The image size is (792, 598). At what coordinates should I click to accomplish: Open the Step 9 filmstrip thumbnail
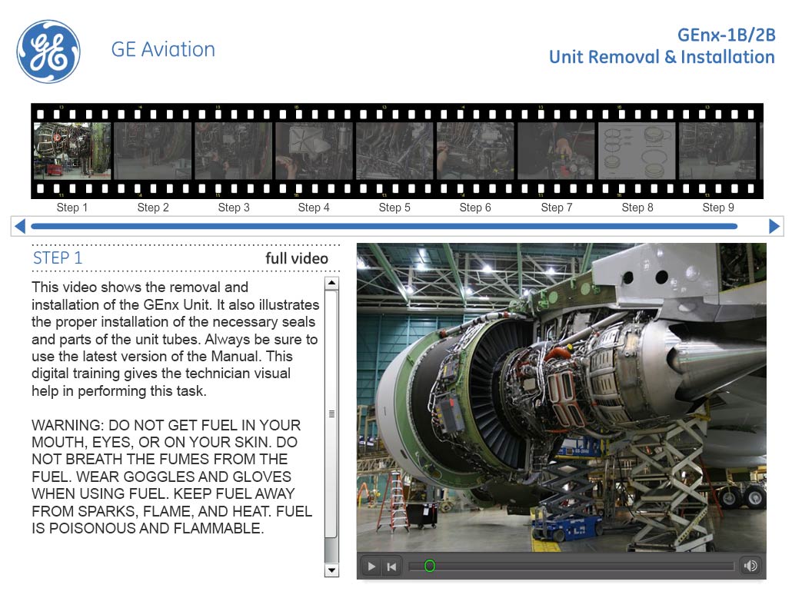[717, 151]
